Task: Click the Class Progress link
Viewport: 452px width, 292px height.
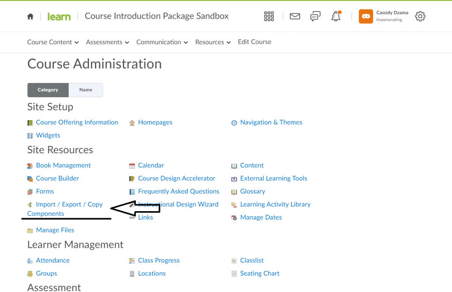Action: coord(158,260)
